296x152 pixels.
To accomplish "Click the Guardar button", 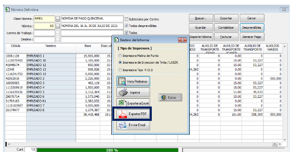I will tap(201, 27).
